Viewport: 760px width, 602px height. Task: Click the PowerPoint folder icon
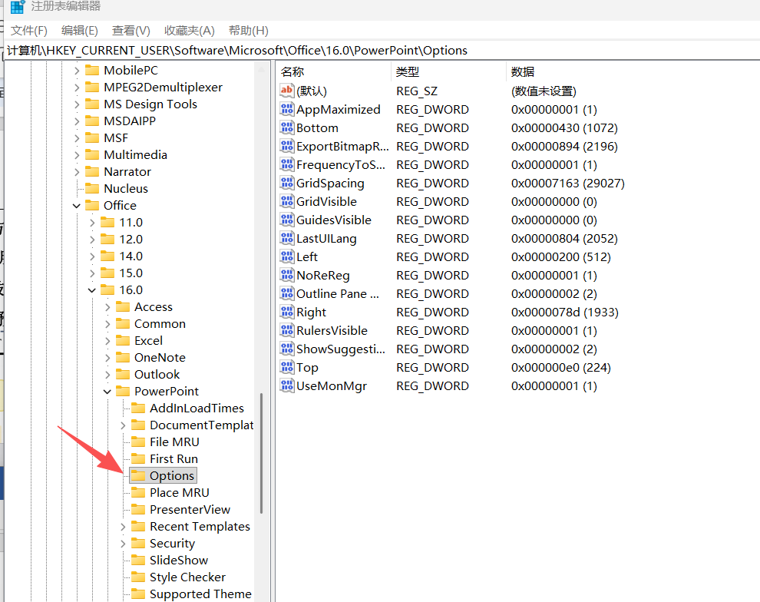tap(123, 391)
